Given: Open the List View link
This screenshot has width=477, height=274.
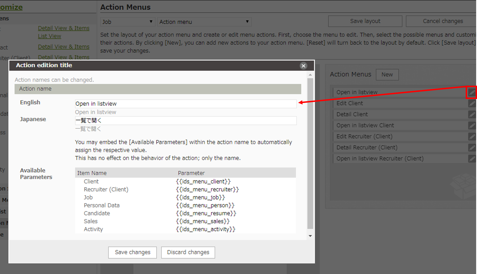Looking at the screenshot, I should (49, 36).
